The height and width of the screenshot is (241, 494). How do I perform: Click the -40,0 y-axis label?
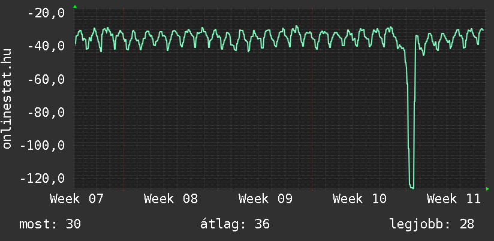(x=46, y=46)
